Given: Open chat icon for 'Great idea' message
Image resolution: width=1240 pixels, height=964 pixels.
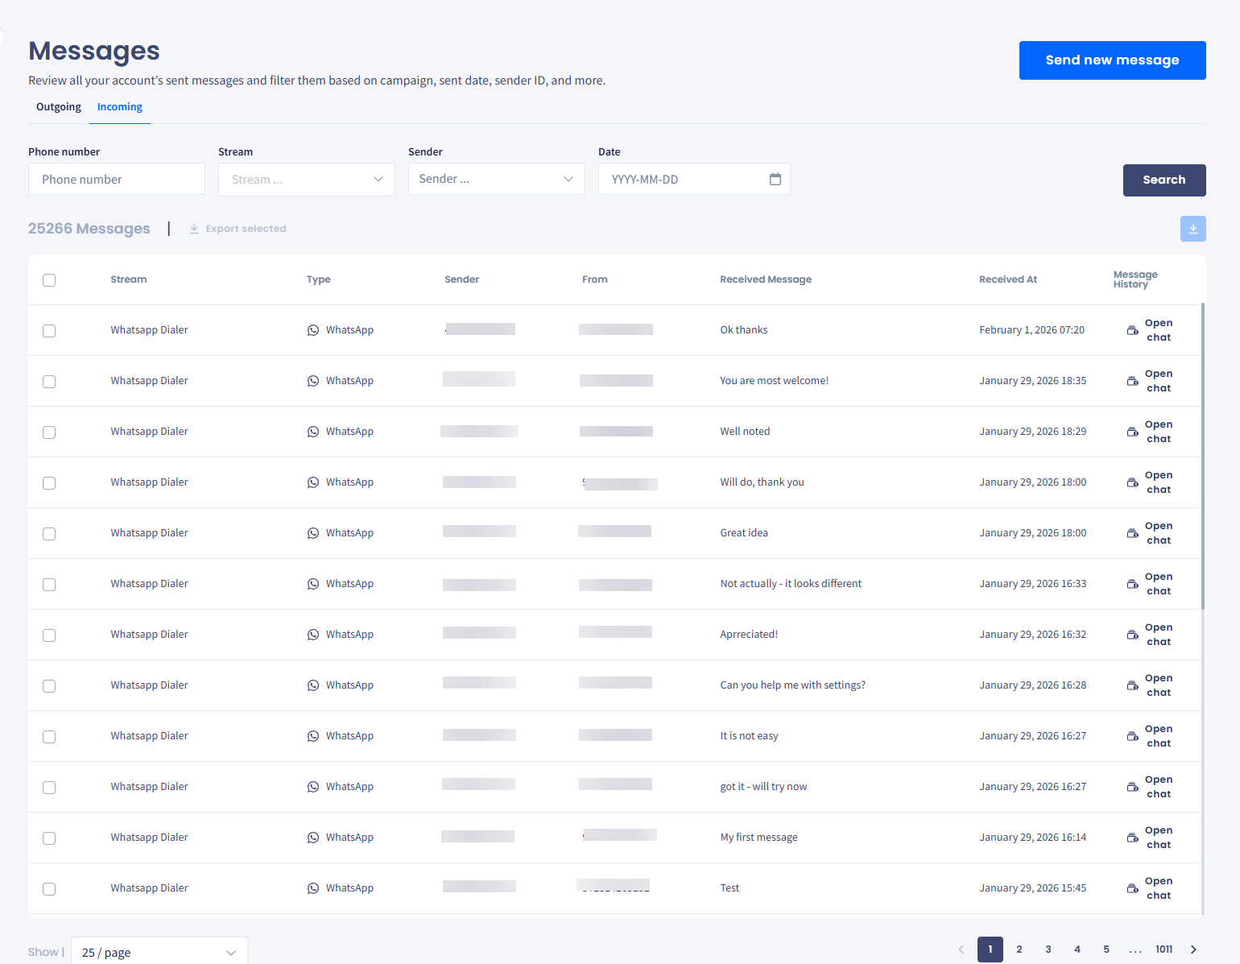Looking at the screenshot, I should pos(1132,533).
